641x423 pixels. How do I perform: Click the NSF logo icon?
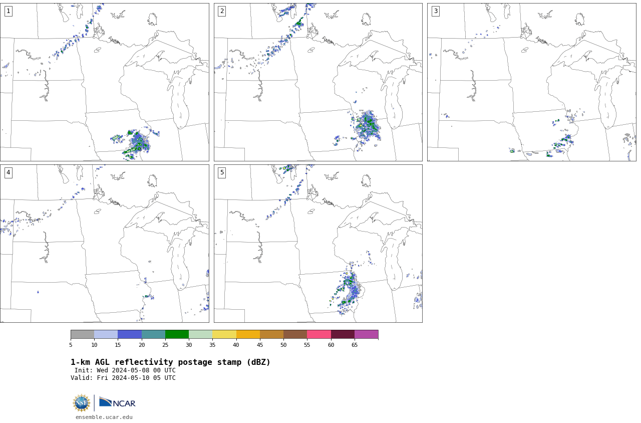81,403
